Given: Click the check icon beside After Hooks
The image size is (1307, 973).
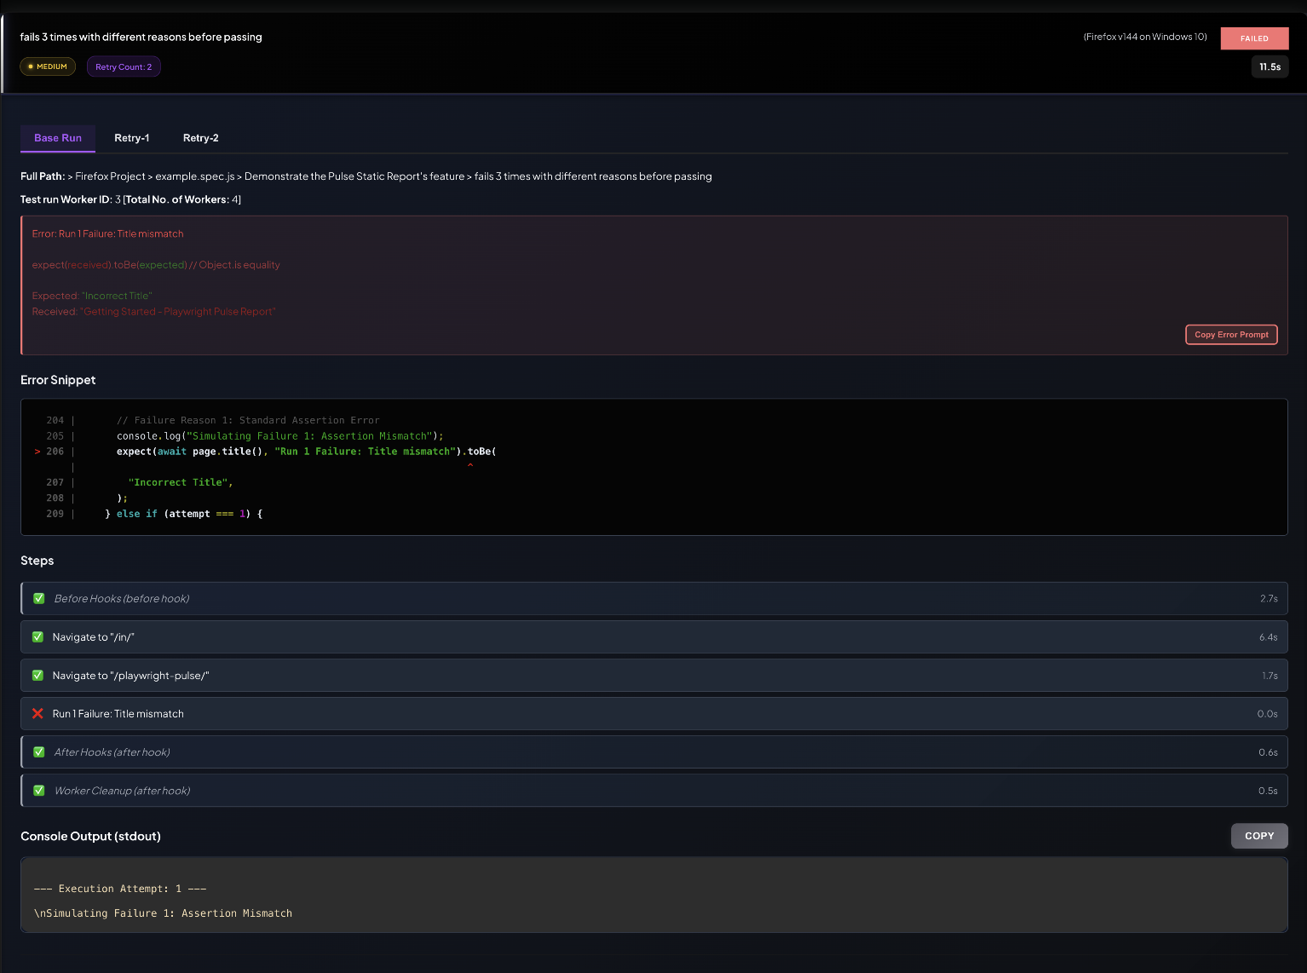Looking at the screenshot, I should click(39, 751).
